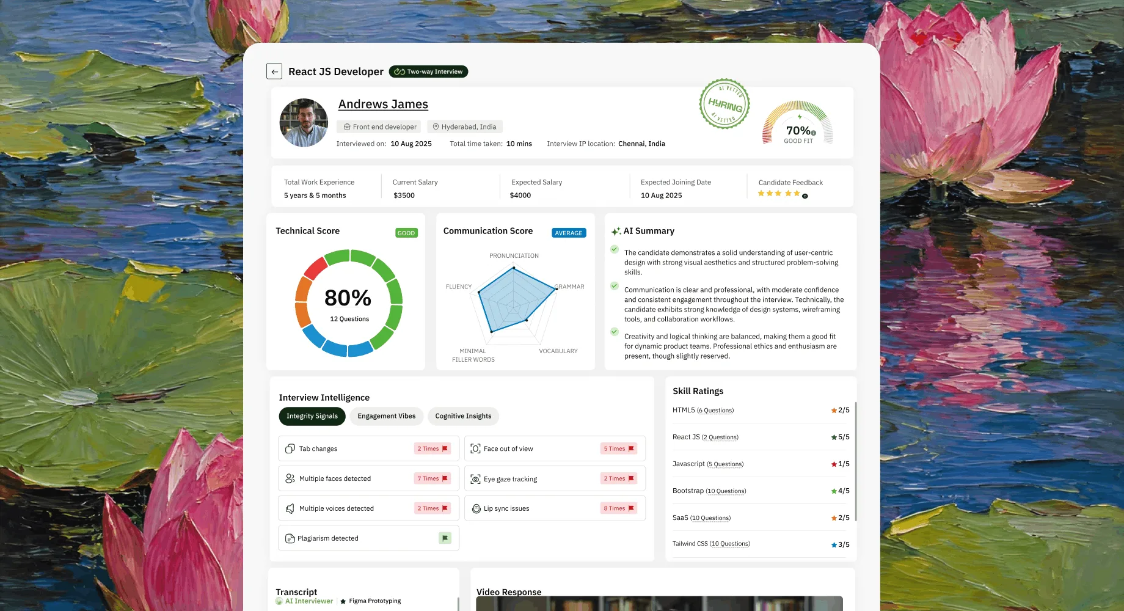Open React JS 2 Questions link
This screenshot has width=1124, height=611.
pos(720,437)
